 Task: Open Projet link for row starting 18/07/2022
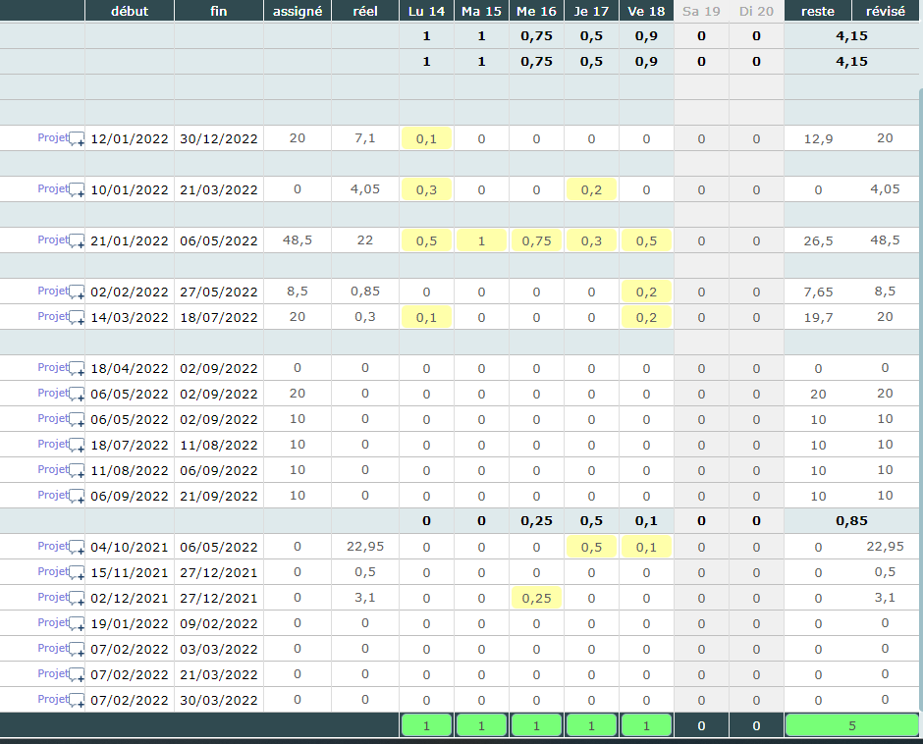(x=52, y=444)
